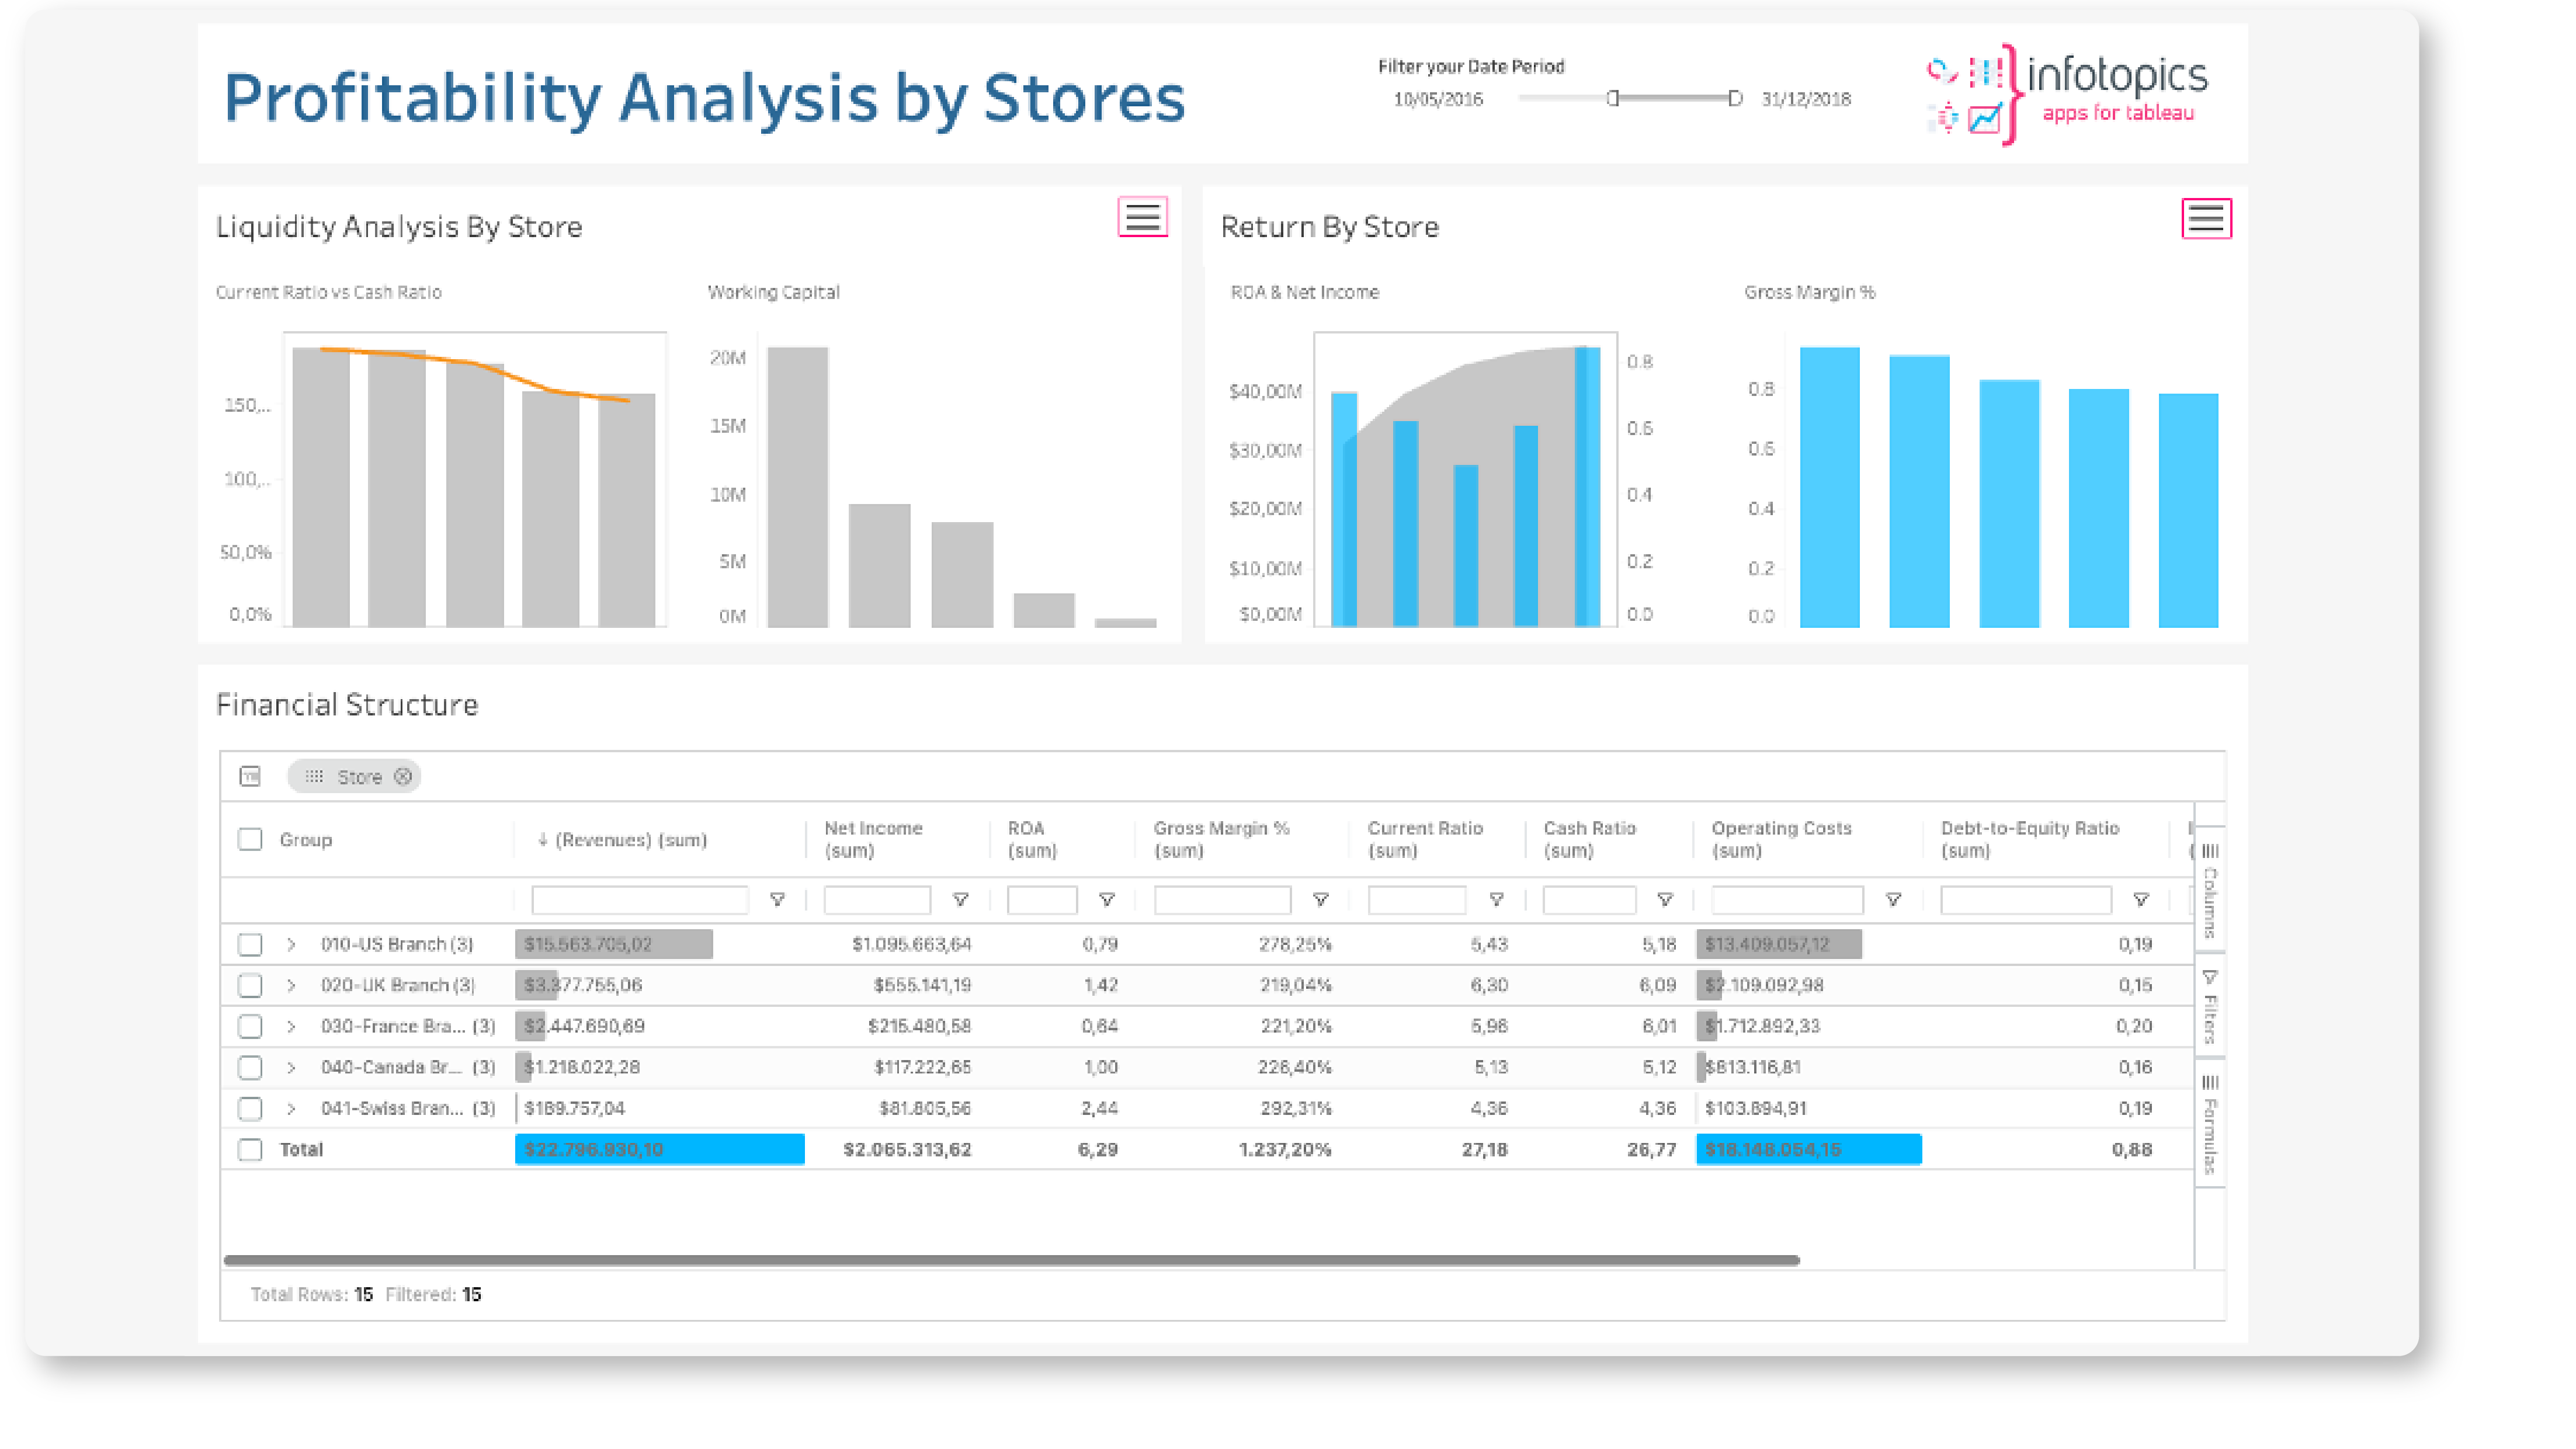The width and height of the screenshot is (2576, 1449).
Task: Click the filter icon for Net Income column
Action: coord(960,900)
